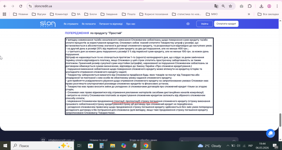Open the Відгуки bookmark folder
282x150 pixels.
pyautogui.click(x=39, y=14)
